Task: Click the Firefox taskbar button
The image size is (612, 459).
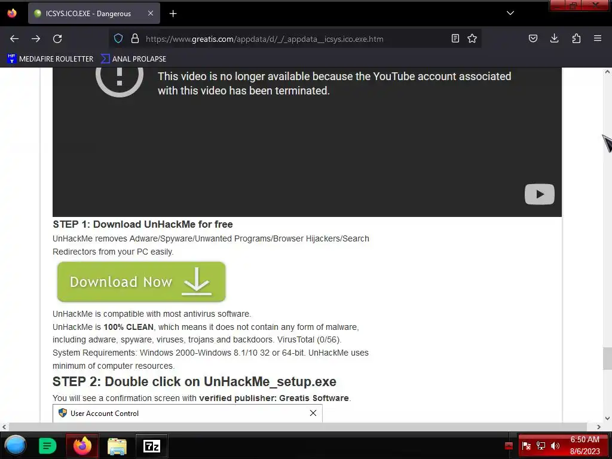Action: [x=82, y=445]
